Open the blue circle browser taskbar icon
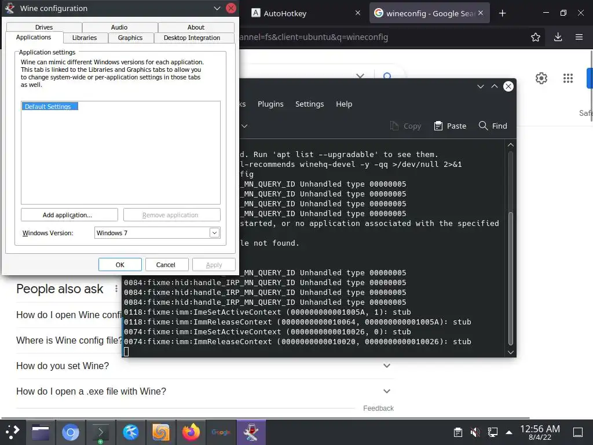This screenshot has height=445, width=593. tap(70, 432)
